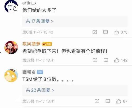Tap the blue badge next to 幽岐君
The height and width of the screenshot is (108, 132).
click(x=40, y=72)
